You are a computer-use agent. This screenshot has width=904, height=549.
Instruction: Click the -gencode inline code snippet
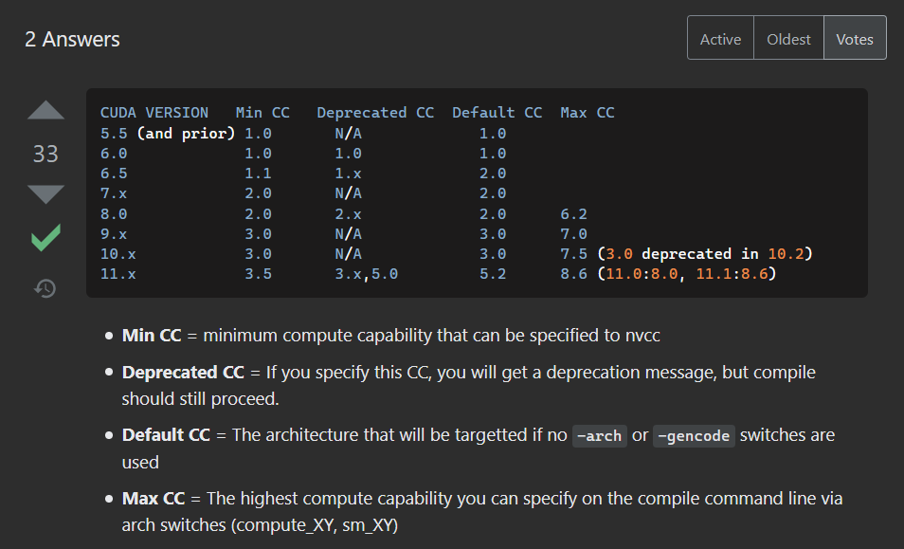point(694,436)
